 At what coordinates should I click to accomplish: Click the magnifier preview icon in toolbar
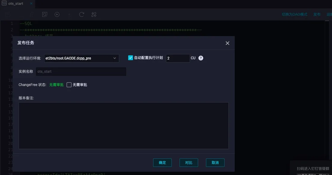point(45,14)
